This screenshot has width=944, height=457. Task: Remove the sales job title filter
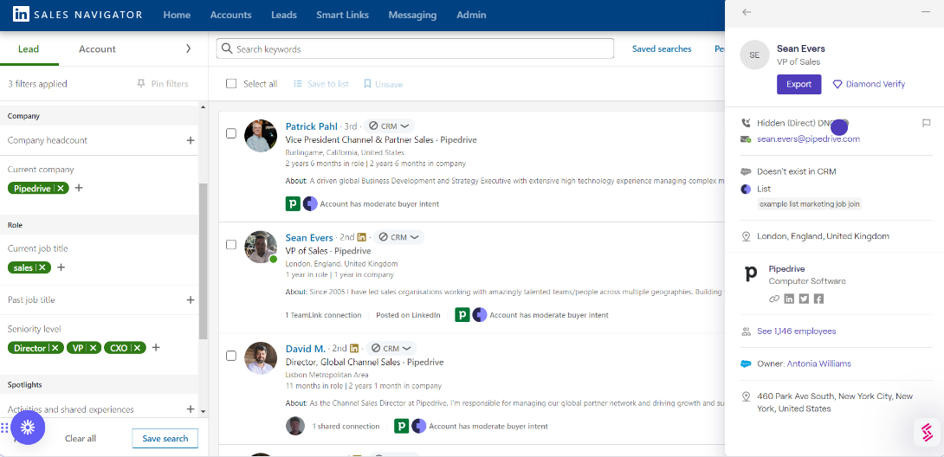(x=42, y=267)
